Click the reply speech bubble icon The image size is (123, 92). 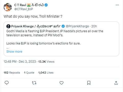click(x=7, y=83)
